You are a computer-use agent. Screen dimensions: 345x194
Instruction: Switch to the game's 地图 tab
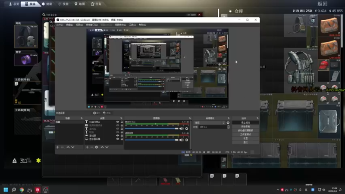(x=80, y=4)
